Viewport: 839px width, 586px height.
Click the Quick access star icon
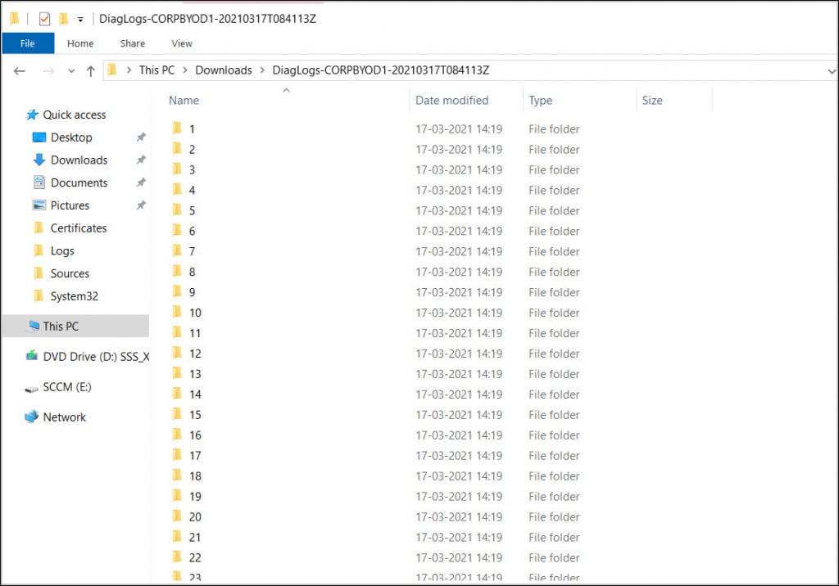32,115
